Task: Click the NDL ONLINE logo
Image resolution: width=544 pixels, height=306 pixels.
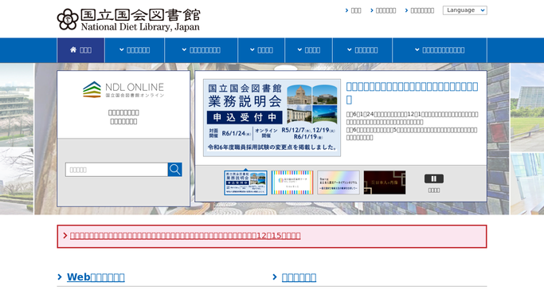Action: [123, 89]
